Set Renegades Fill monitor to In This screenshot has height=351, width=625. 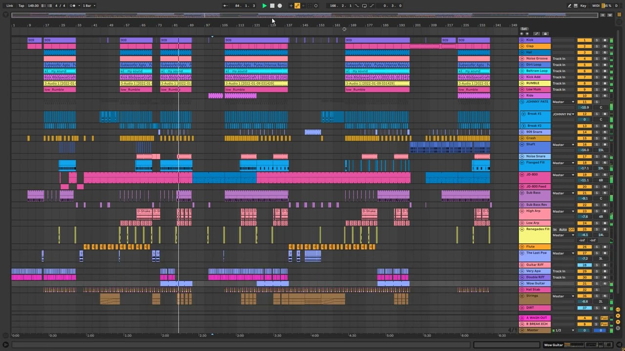(555, 230)
